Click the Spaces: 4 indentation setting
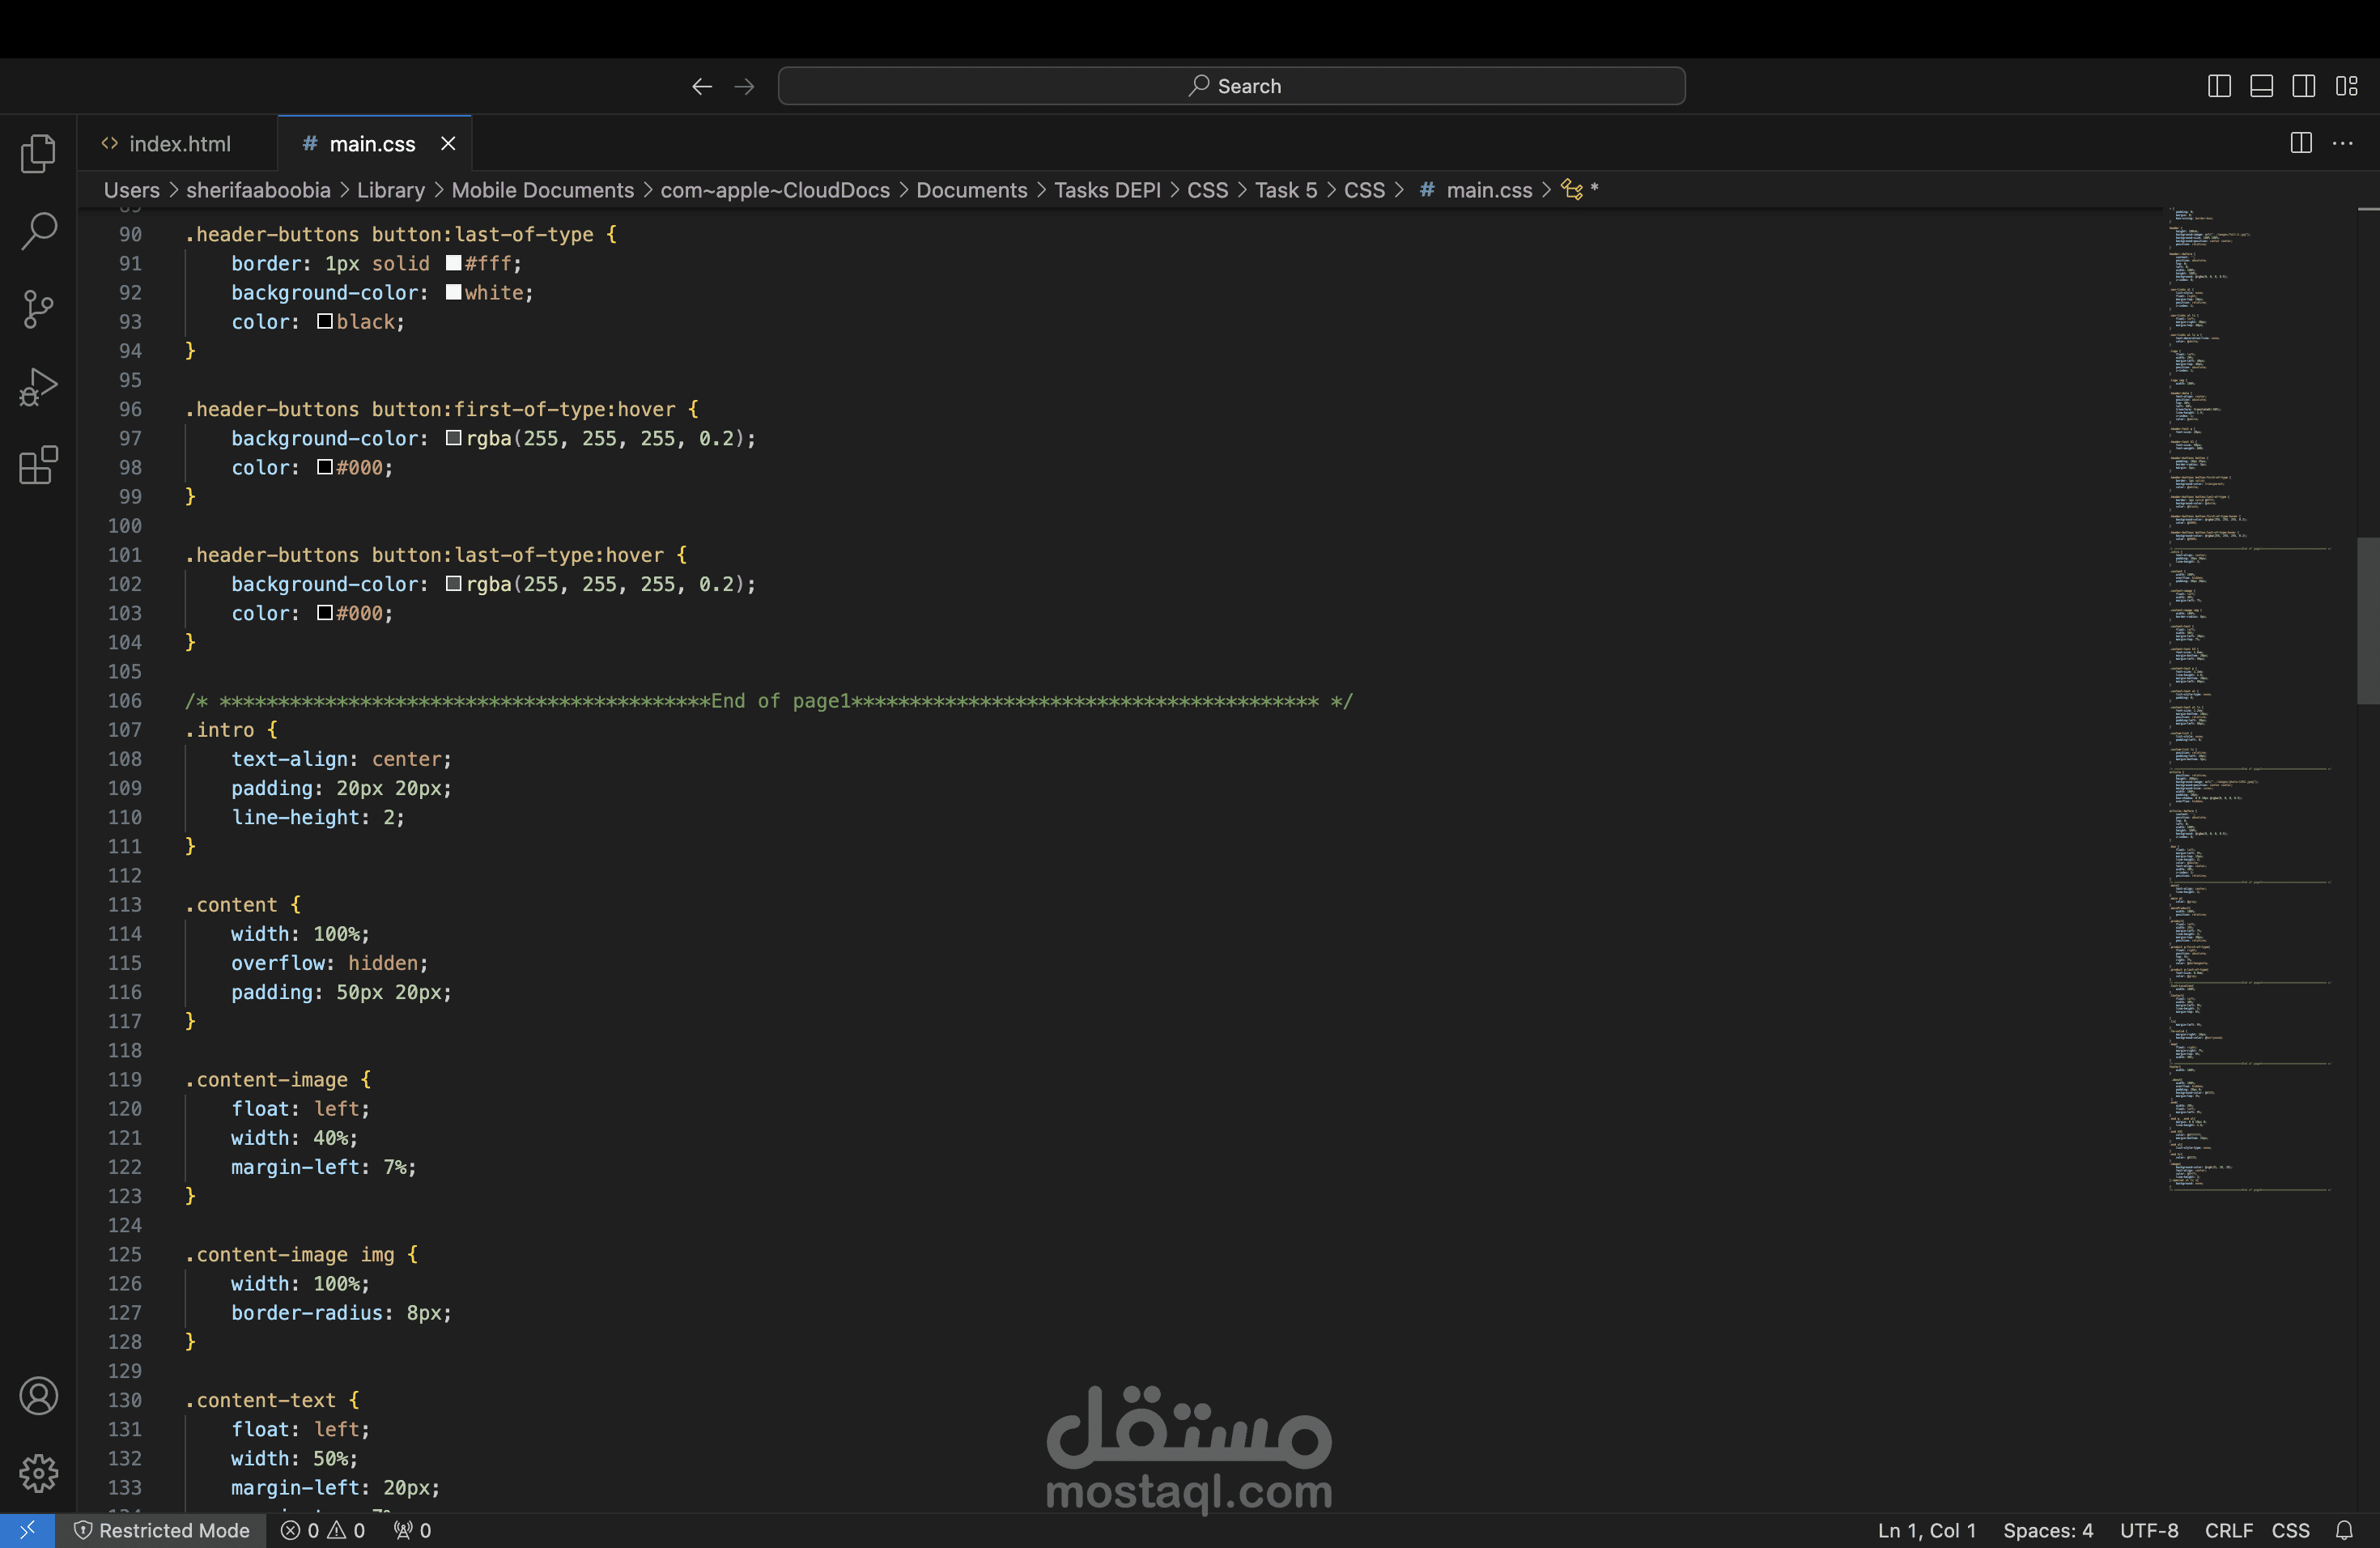The width and height of the screenshot is (2380, 1548). coord(2047,1530)
